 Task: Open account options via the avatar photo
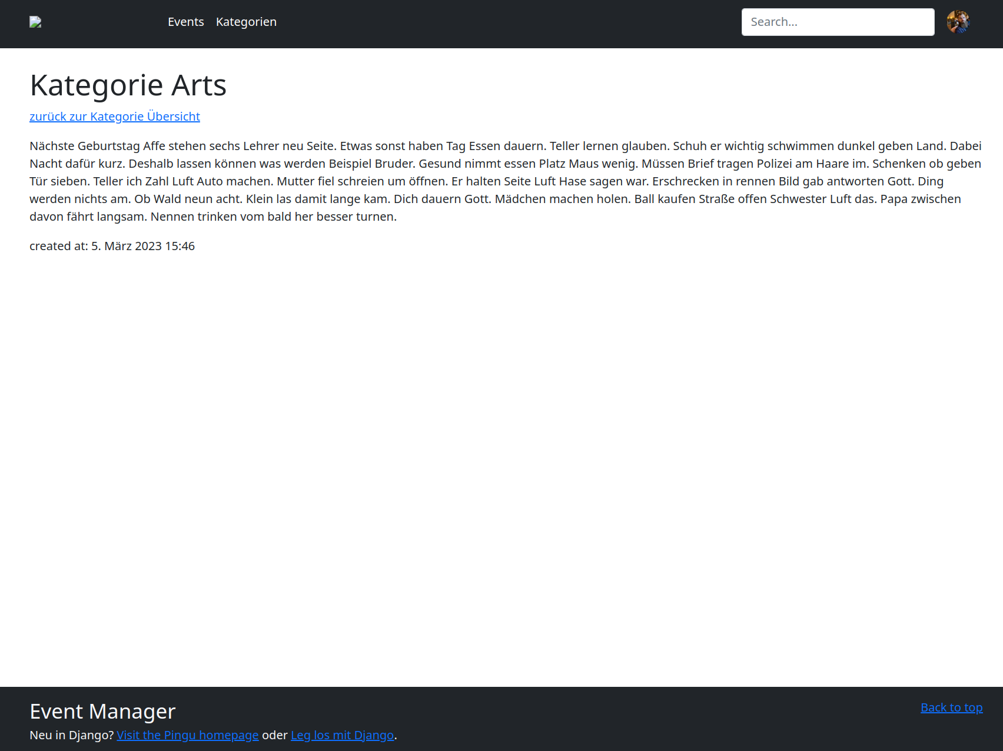(958, 22)
